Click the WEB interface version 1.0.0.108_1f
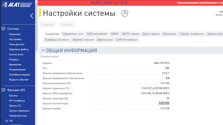Screen dimensions: 223x125 pyautogui.click(x=155, y=93)
